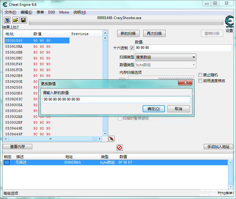Click the 地址 results column header

(x=18, y=34)
